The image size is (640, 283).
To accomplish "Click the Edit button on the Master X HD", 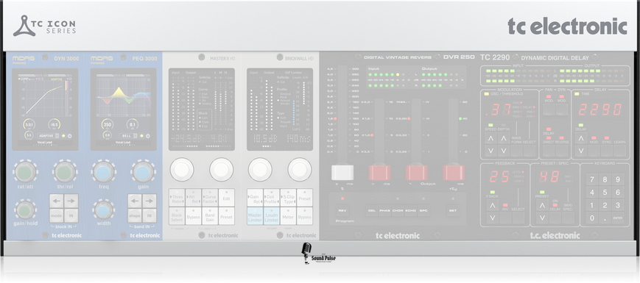I will click(x=227, y=198).
